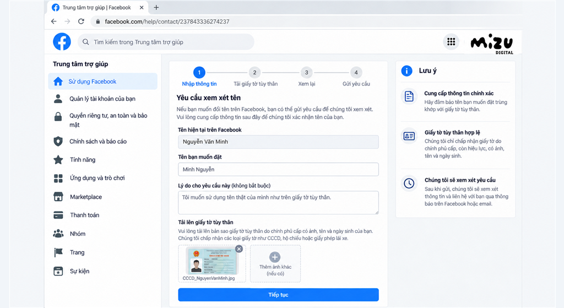Screen dimensions: 564x308
Task: Focus the Help Center search field
Action: pos(166,42)
